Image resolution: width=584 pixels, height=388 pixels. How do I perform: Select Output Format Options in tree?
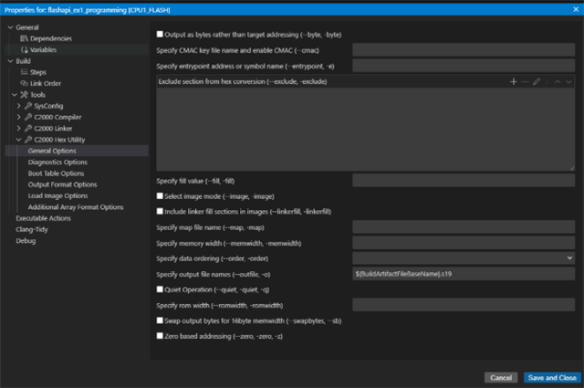coord(62,184)
